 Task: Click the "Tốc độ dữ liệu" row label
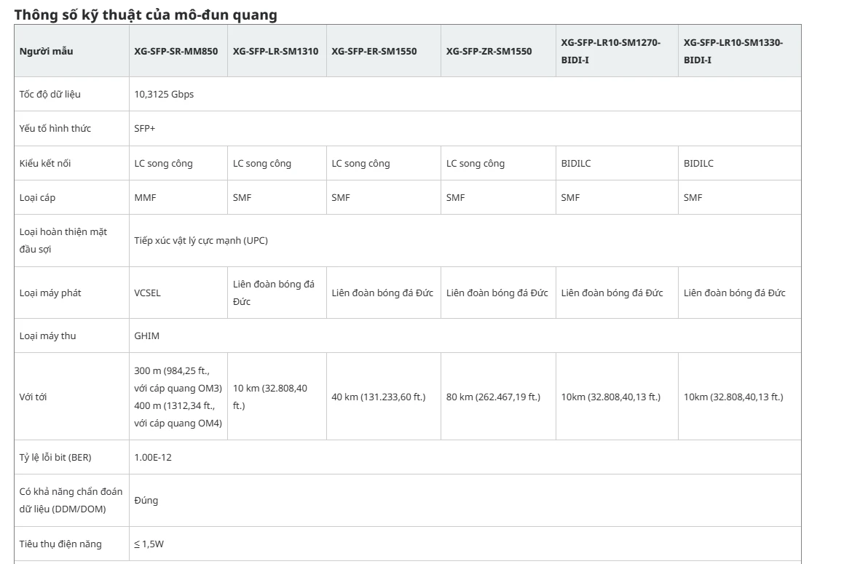pos(50,94)
